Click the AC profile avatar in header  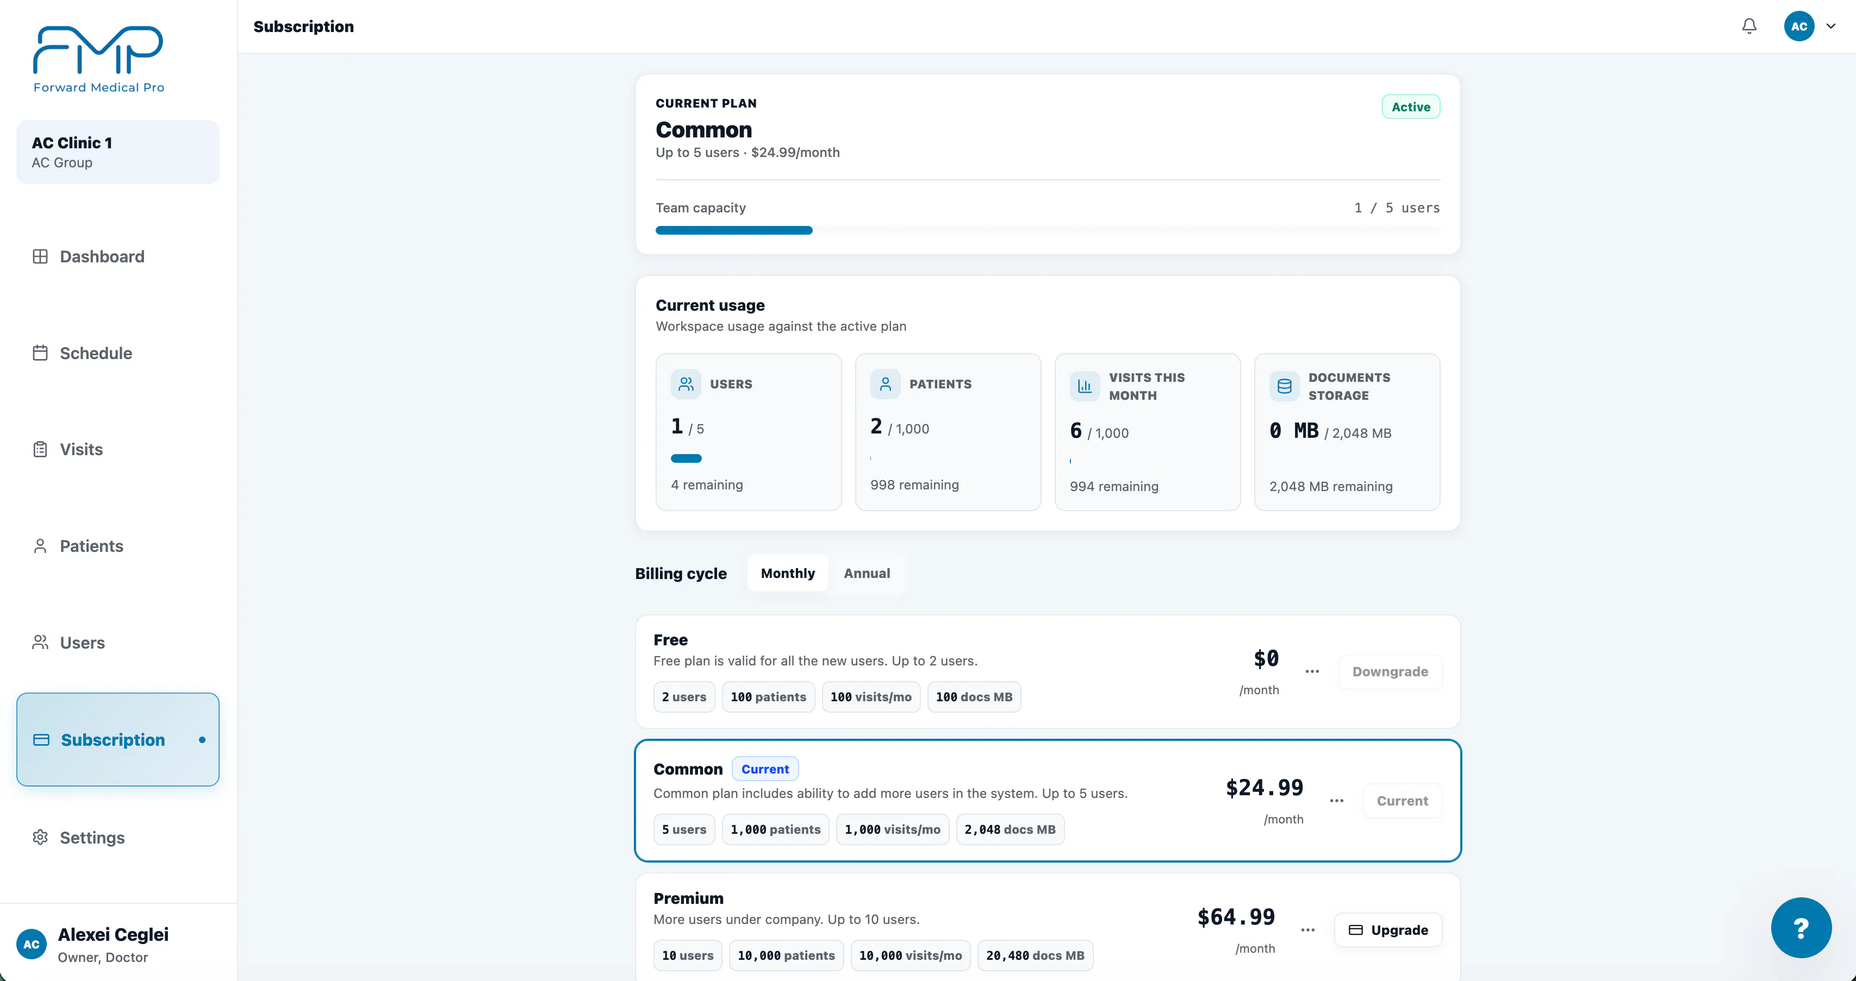point(1798,27)
